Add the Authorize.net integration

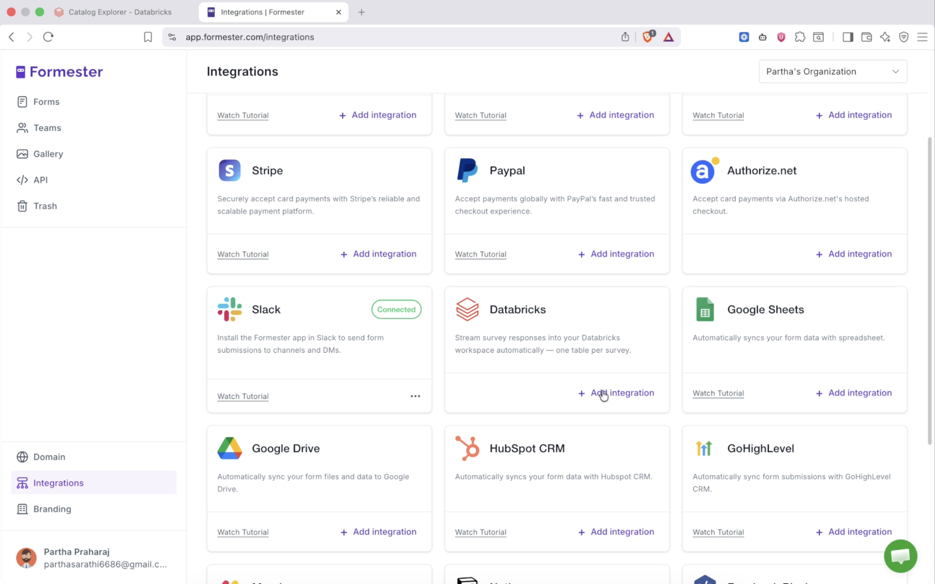(854, 254)
